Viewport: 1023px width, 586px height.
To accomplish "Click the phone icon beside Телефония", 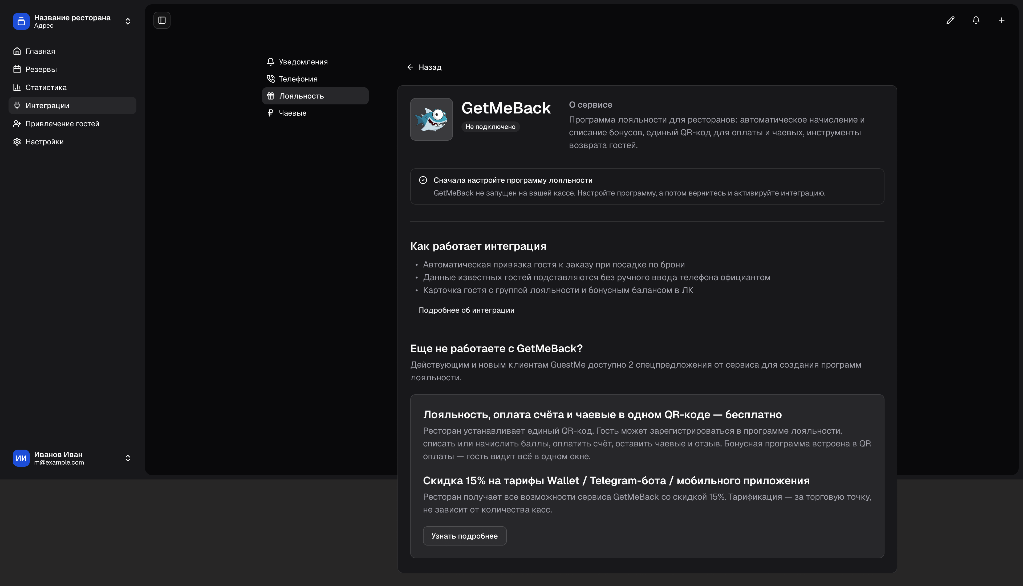I will point(270,79).
